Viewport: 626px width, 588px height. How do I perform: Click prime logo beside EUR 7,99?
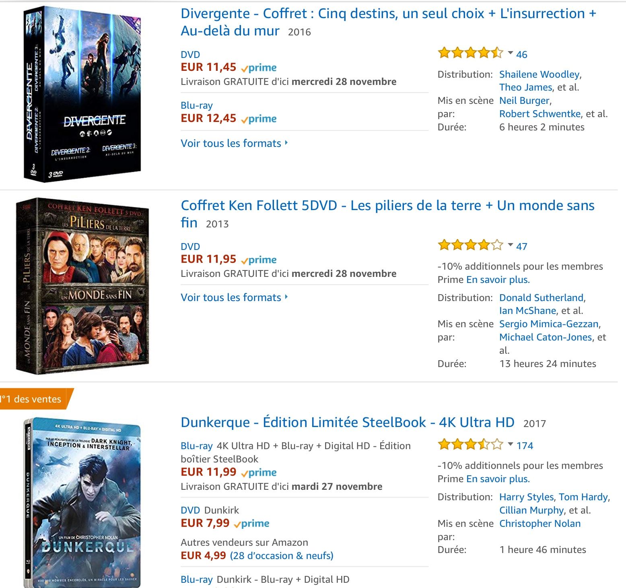pyautogui.click(x=252, y=524)
